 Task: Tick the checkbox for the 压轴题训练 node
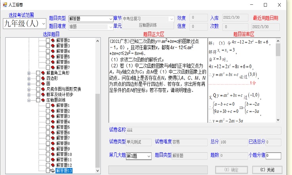pos(38,100)
